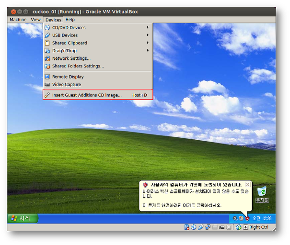
Task: Expand Drag'n'Drop submenu arrow
Action: 148,50
